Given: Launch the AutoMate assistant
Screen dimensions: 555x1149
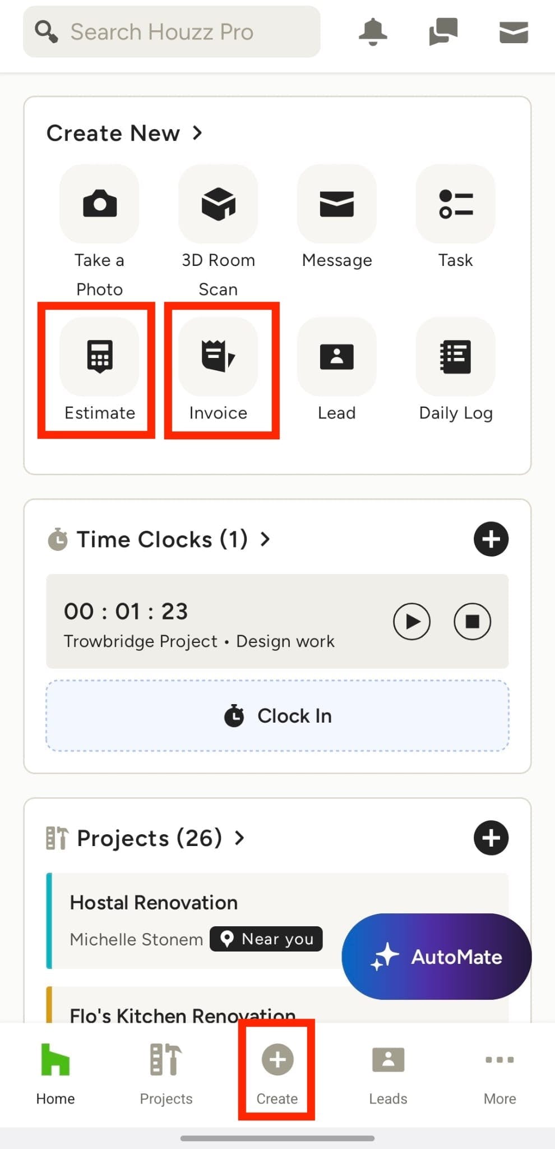Looking at the screenshot, I should pyautogui.click(x=436, y=956).
